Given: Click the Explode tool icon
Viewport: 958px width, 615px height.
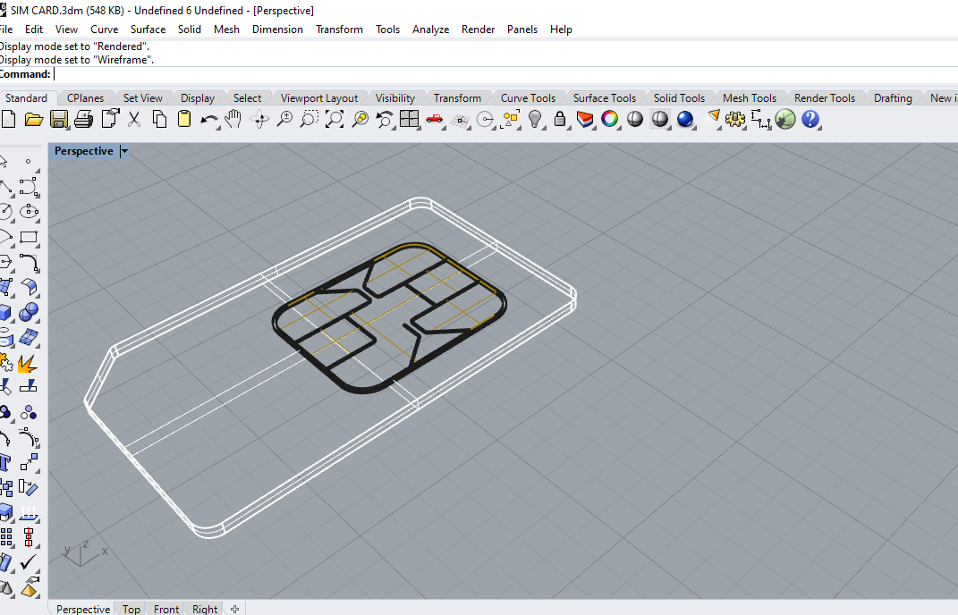Looking at the screenshot, I should [x=28, y=363].
